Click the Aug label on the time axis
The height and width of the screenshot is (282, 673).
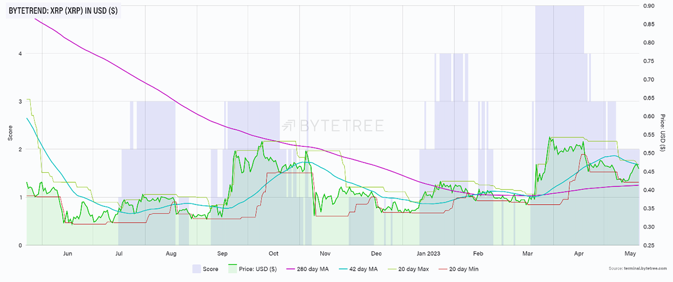tap(172, 253)
